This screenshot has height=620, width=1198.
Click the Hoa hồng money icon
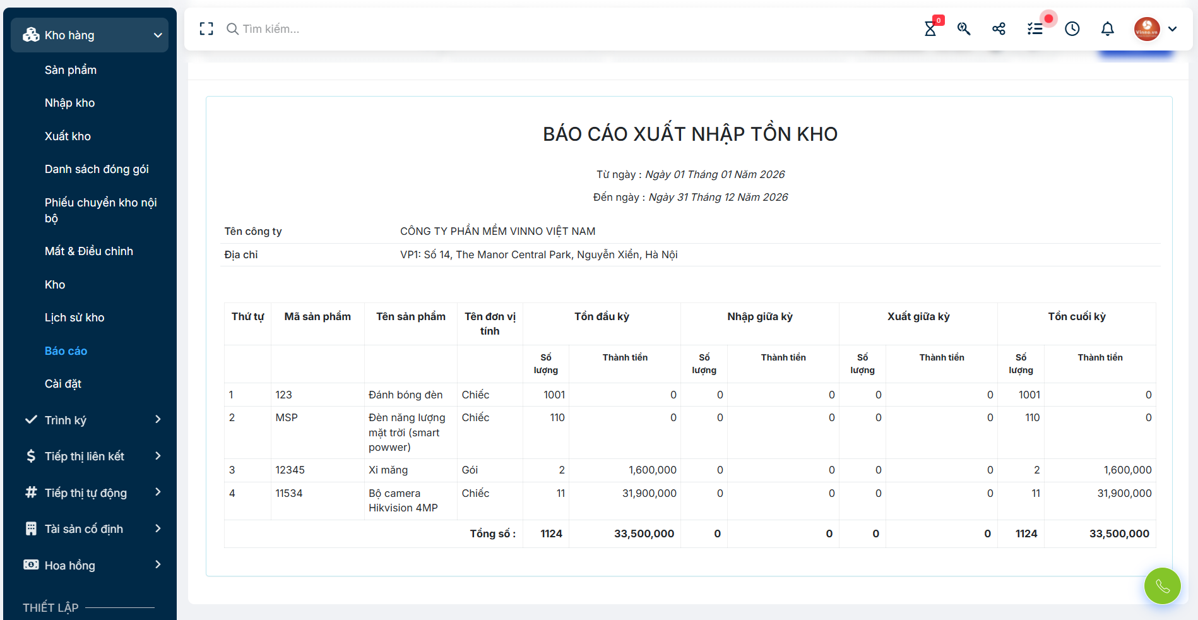pos(31,564)
